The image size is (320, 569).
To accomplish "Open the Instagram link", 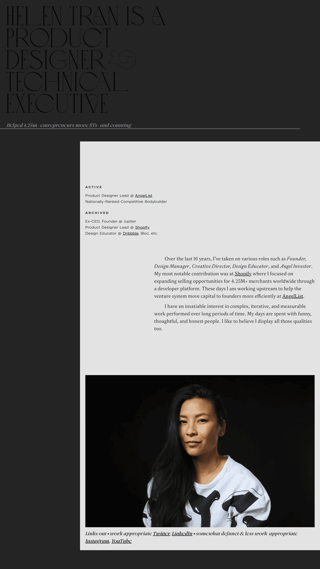I will [97, 541].
